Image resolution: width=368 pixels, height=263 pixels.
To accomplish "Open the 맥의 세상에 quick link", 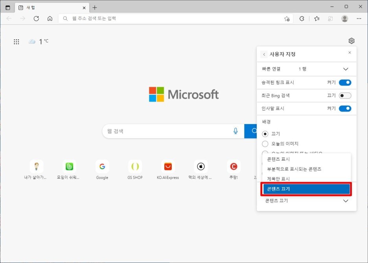I will tap(201, 170).
